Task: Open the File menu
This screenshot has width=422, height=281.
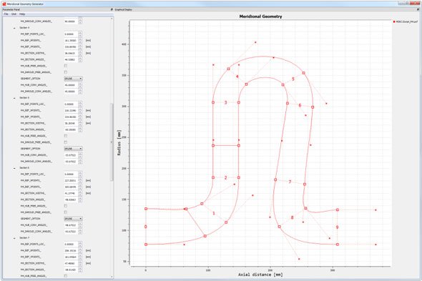Action: [x=6, y=14]
